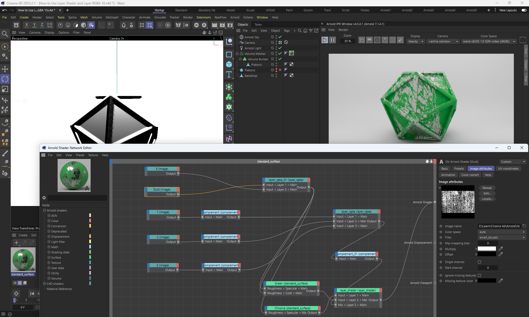529x317 pixels.
Task: Select the Move tool in left toolbar
Action: tap(5, 69)
